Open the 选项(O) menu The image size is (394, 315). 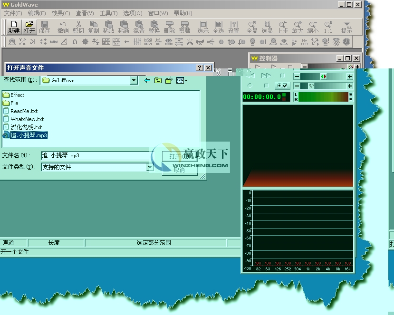[x=133, y=13]
